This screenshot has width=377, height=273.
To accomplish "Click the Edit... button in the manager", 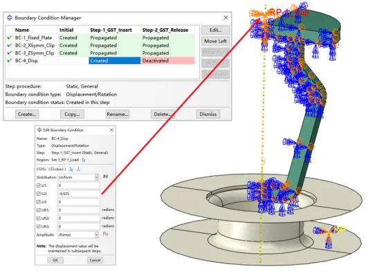I will [x=215, y=30].
